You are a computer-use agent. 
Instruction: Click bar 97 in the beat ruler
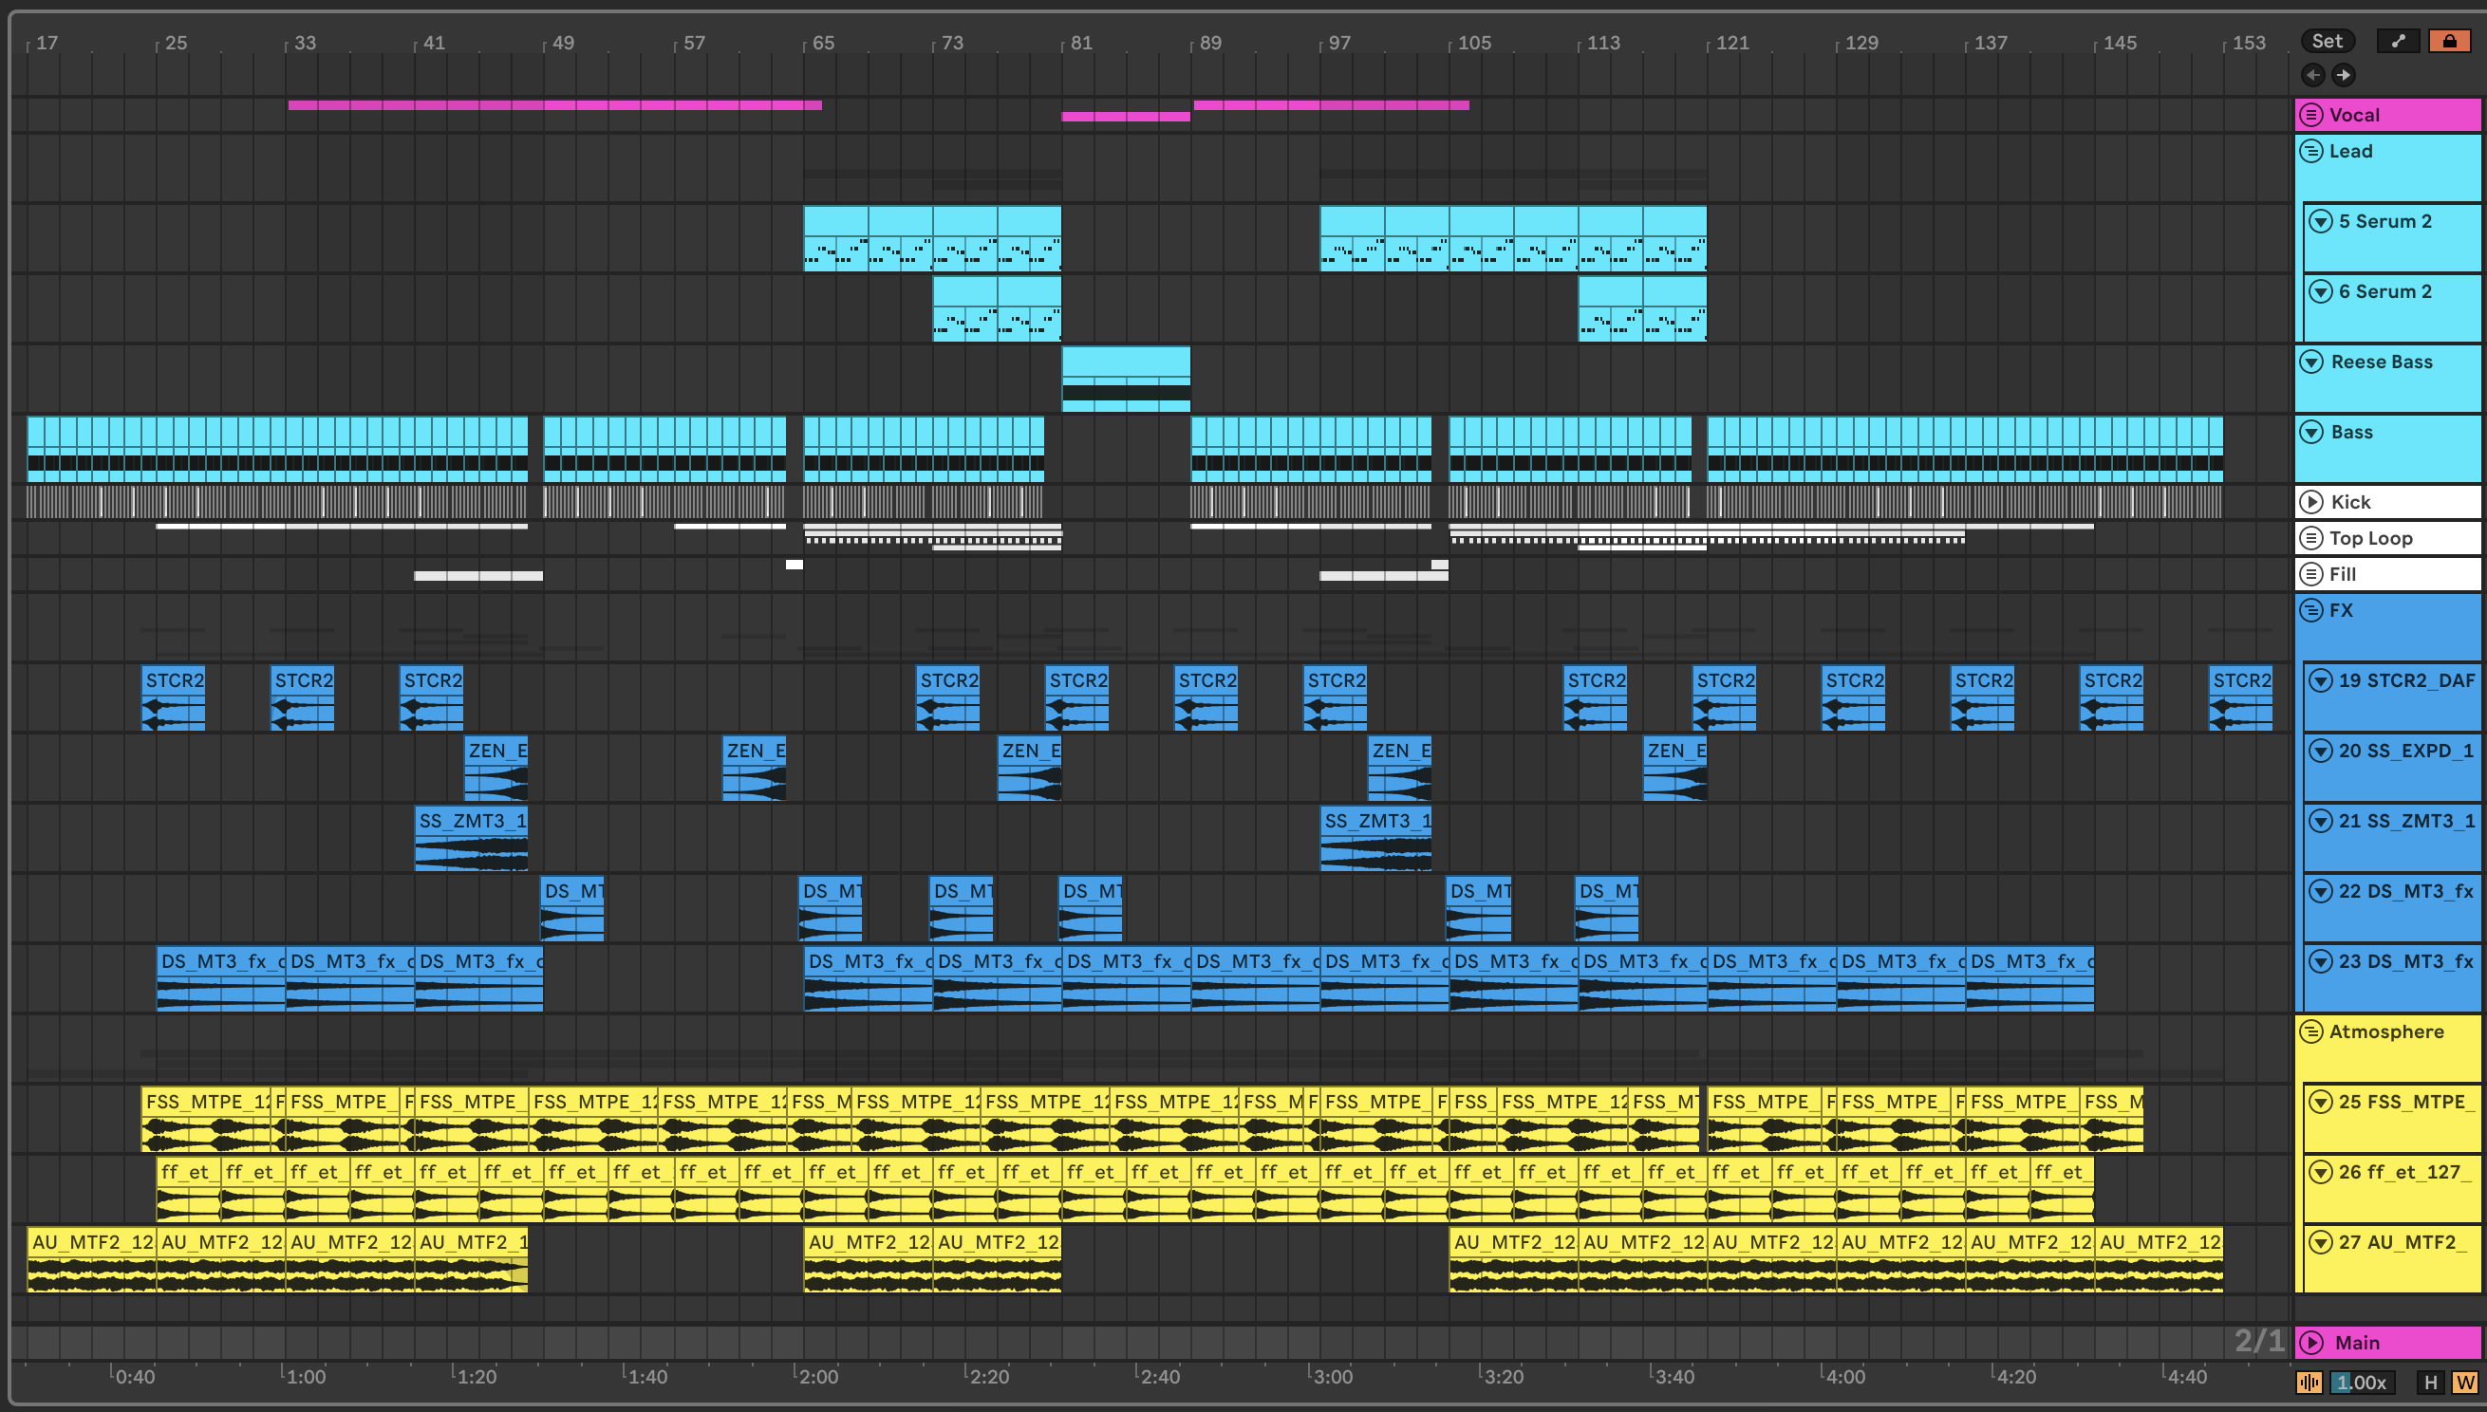pos(1338,43)
